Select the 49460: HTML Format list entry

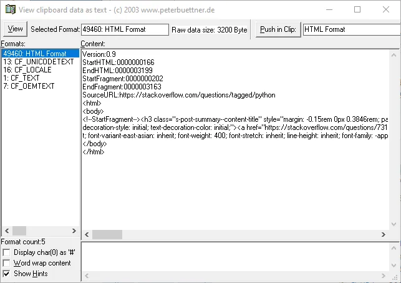[x=41, y=53]
